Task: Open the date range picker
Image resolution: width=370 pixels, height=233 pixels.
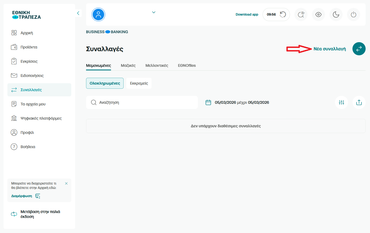Action: 237,102
